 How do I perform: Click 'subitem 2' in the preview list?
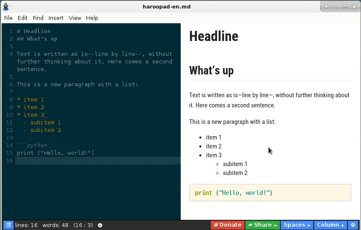[235, 173]
